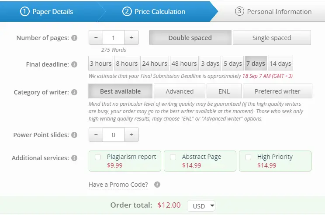Screen dimensions: 325x215
Task: Switch to Personal Information step
Action: point(273,12)
